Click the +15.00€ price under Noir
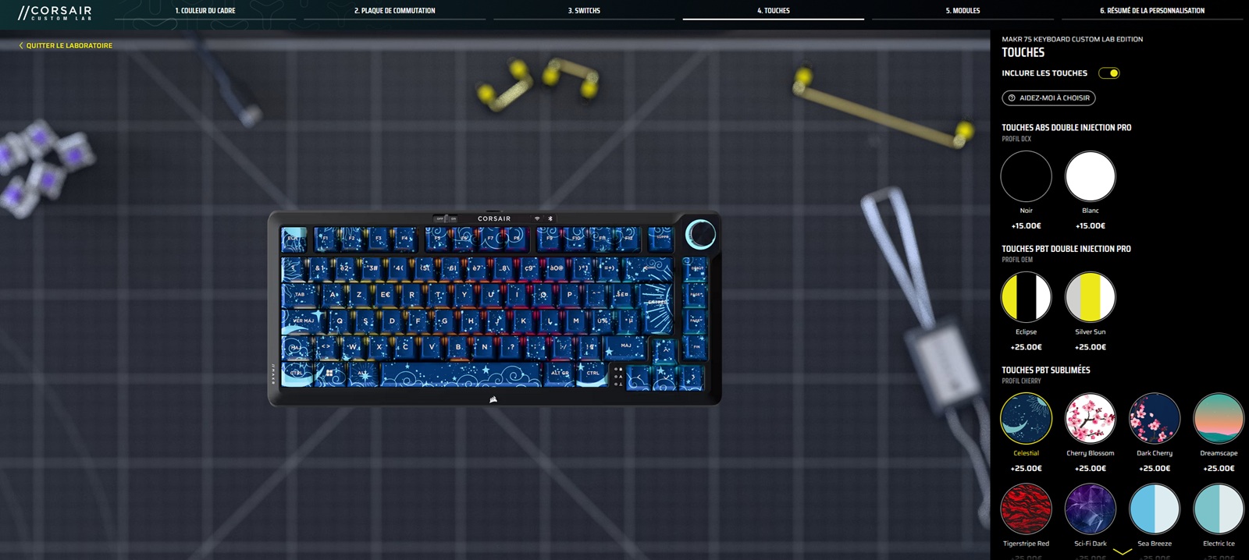Screen dimensions: 1249x560 pos(1026,226)
